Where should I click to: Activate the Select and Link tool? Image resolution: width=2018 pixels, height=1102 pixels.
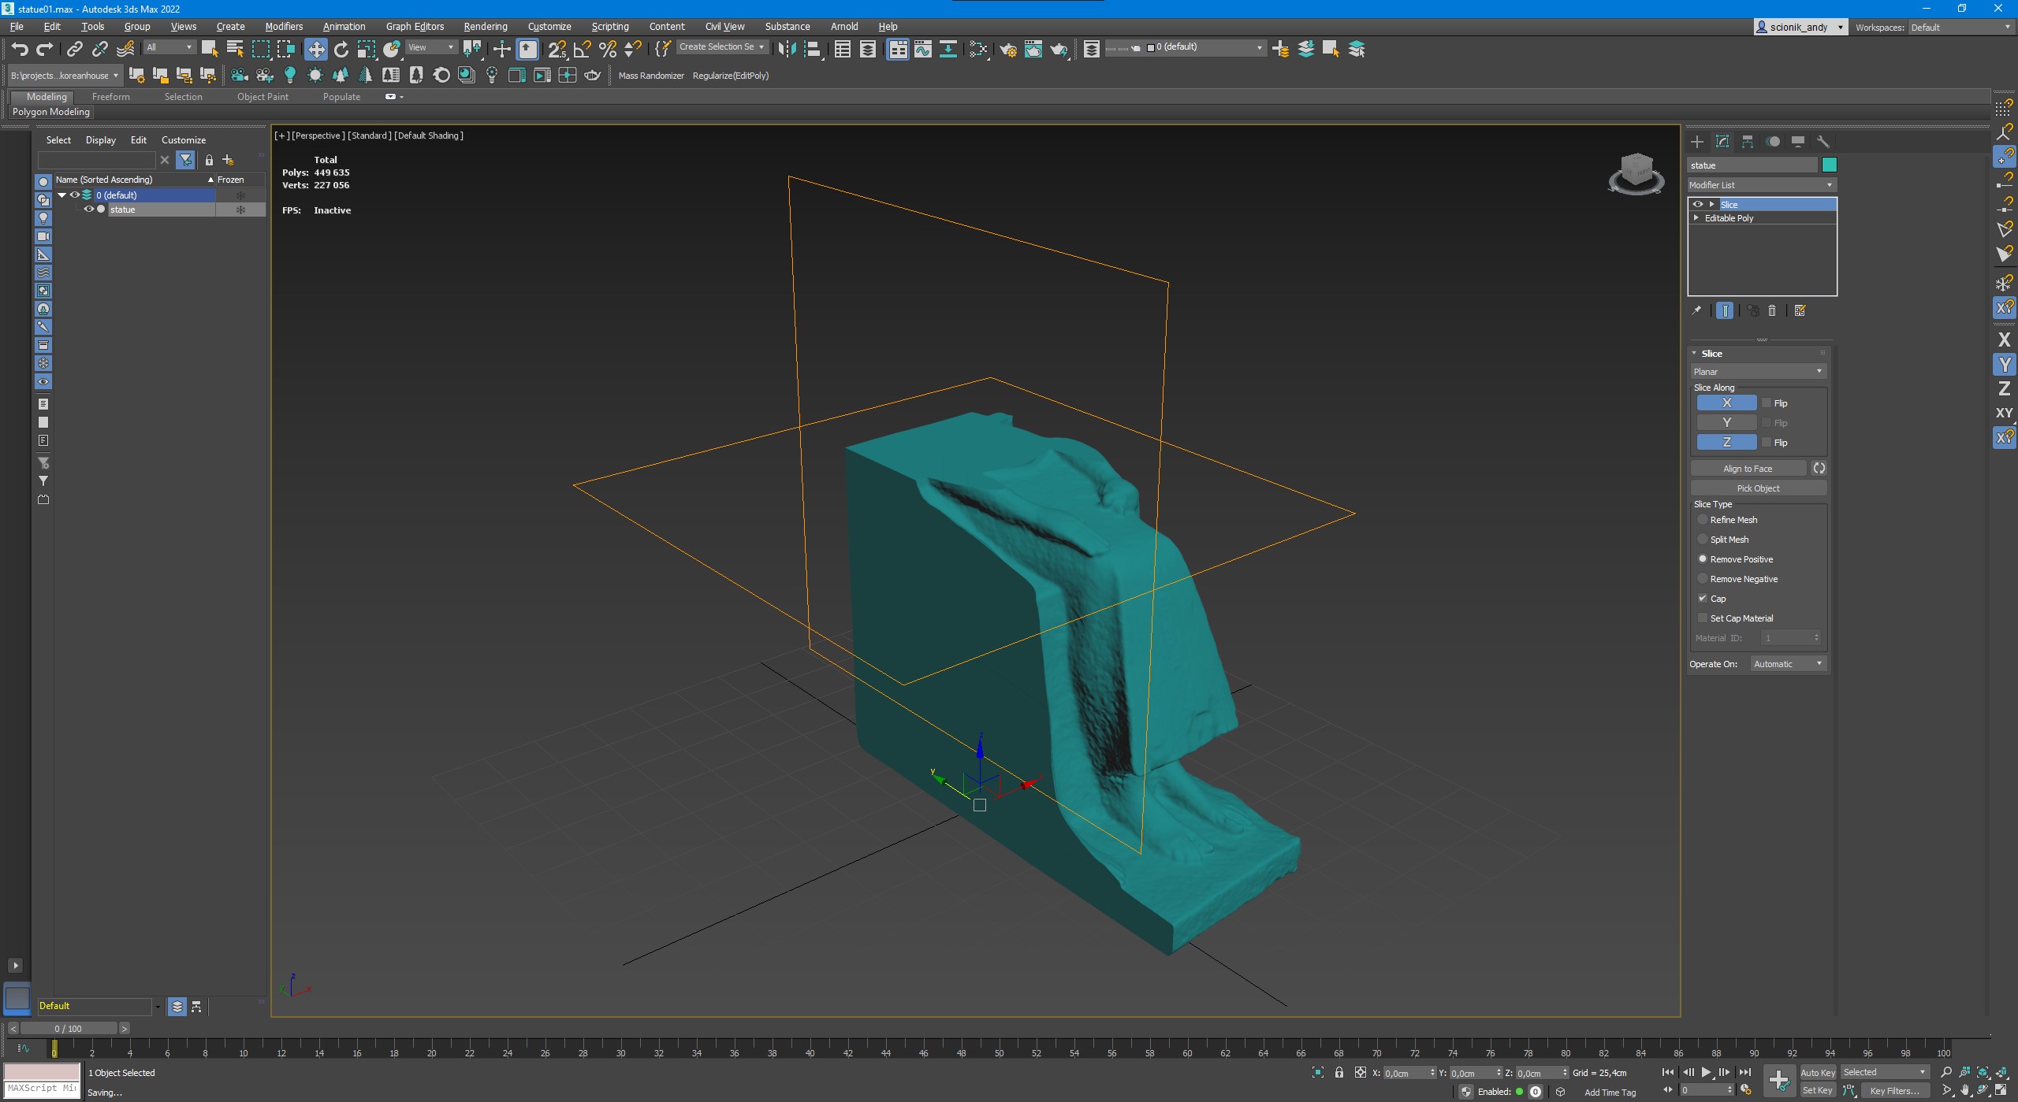(x=74, y=49)
